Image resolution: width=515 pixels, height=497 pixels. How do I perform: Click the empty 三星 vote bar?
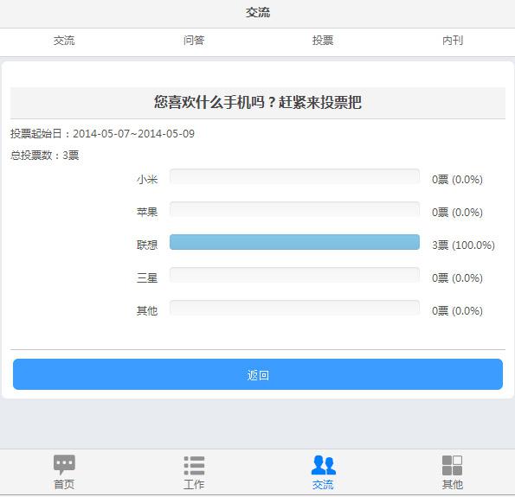pos(294,275)
